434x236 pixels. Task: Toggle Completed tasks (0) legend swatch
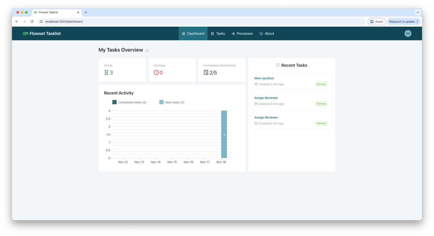click(x=115, y=102)
